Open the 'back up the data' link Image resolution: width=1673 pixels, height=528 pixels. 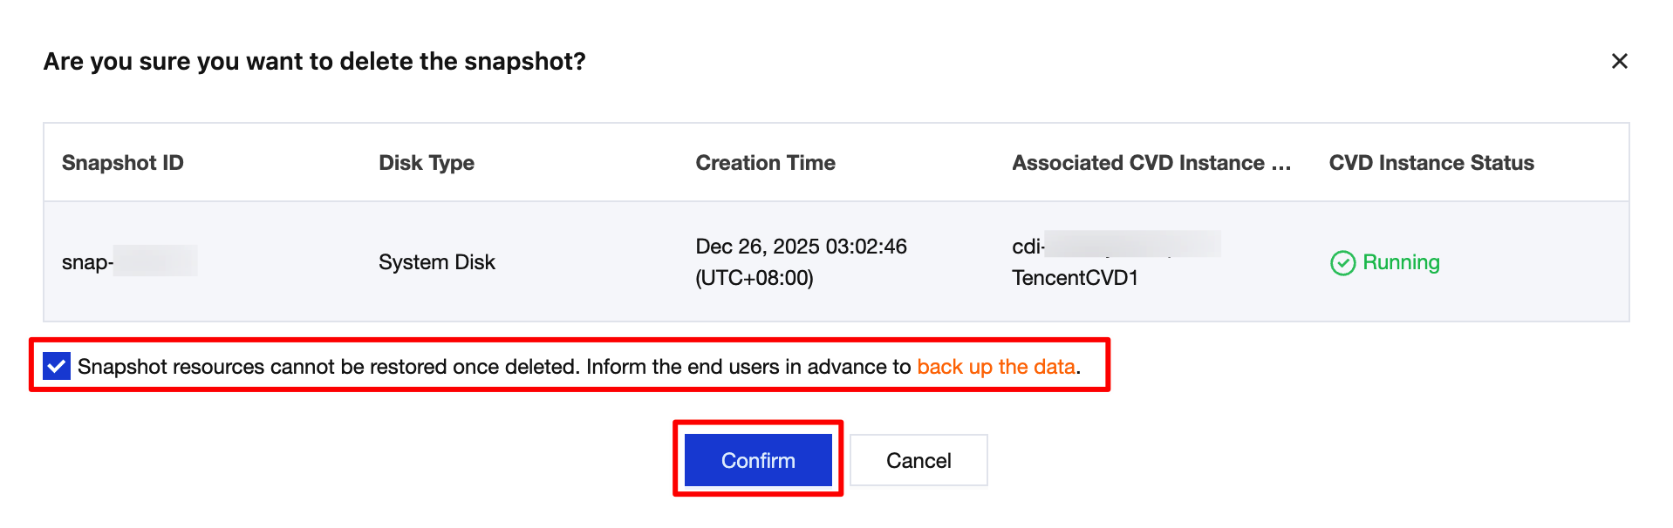point(995,367)
